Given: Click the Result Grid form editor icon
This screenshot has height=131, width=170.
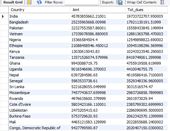Looking at the screenshot, I should [x=29, y=2].
